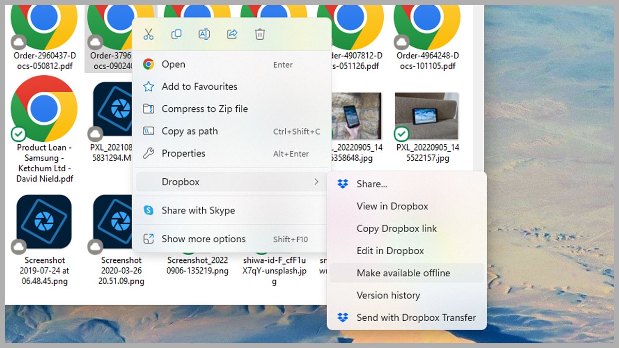Expand Show more options

tap(203, 239)
